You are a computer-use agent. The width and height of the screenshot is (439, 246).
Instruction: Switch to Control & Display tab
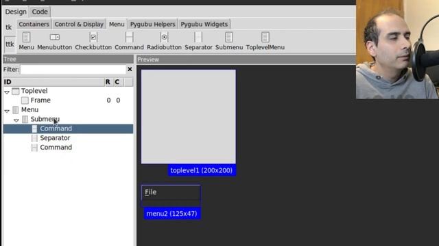click(79, 25)
